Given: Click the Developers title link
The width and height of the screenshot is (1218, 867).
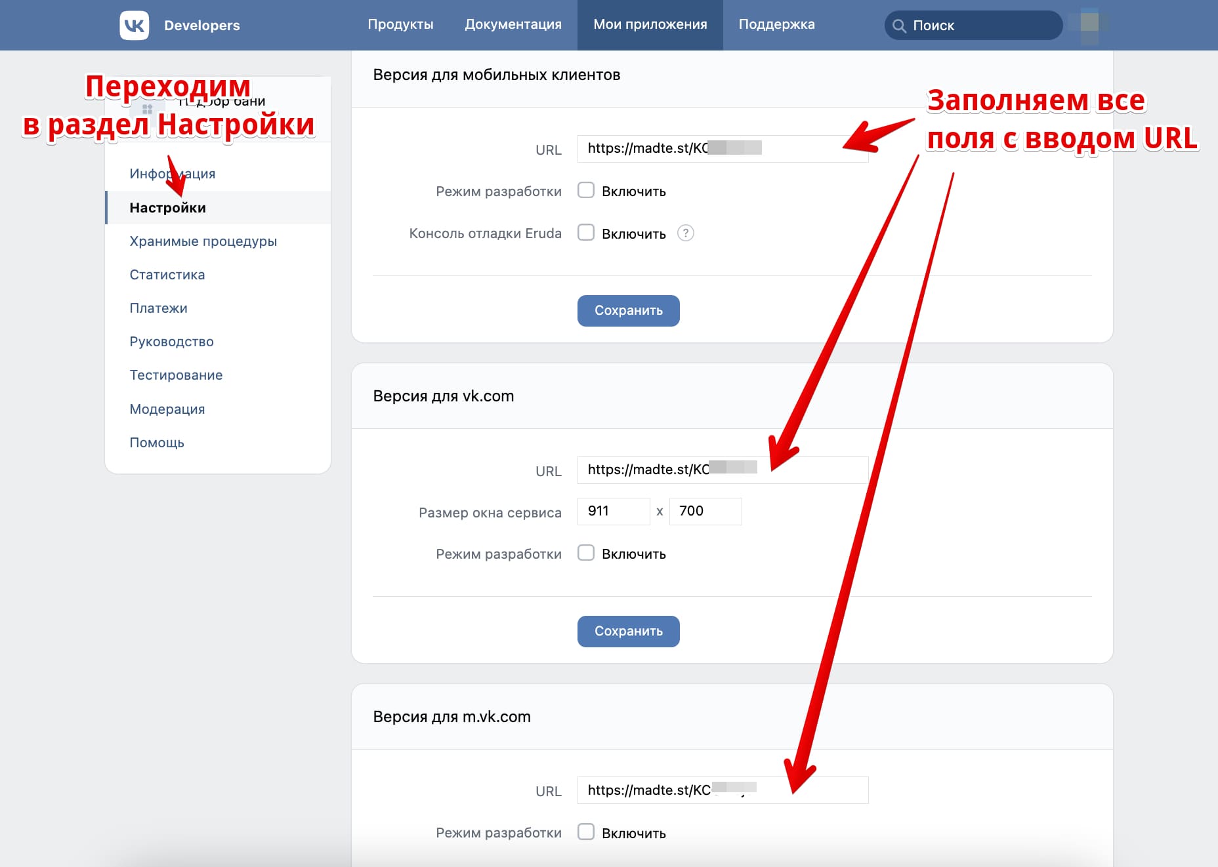Looking at the screenshot, I should click(x=202, y=26).
